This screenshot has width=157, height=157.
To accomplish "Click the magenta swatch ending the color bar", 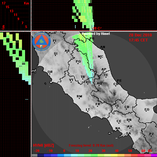I will pos(154,155).
